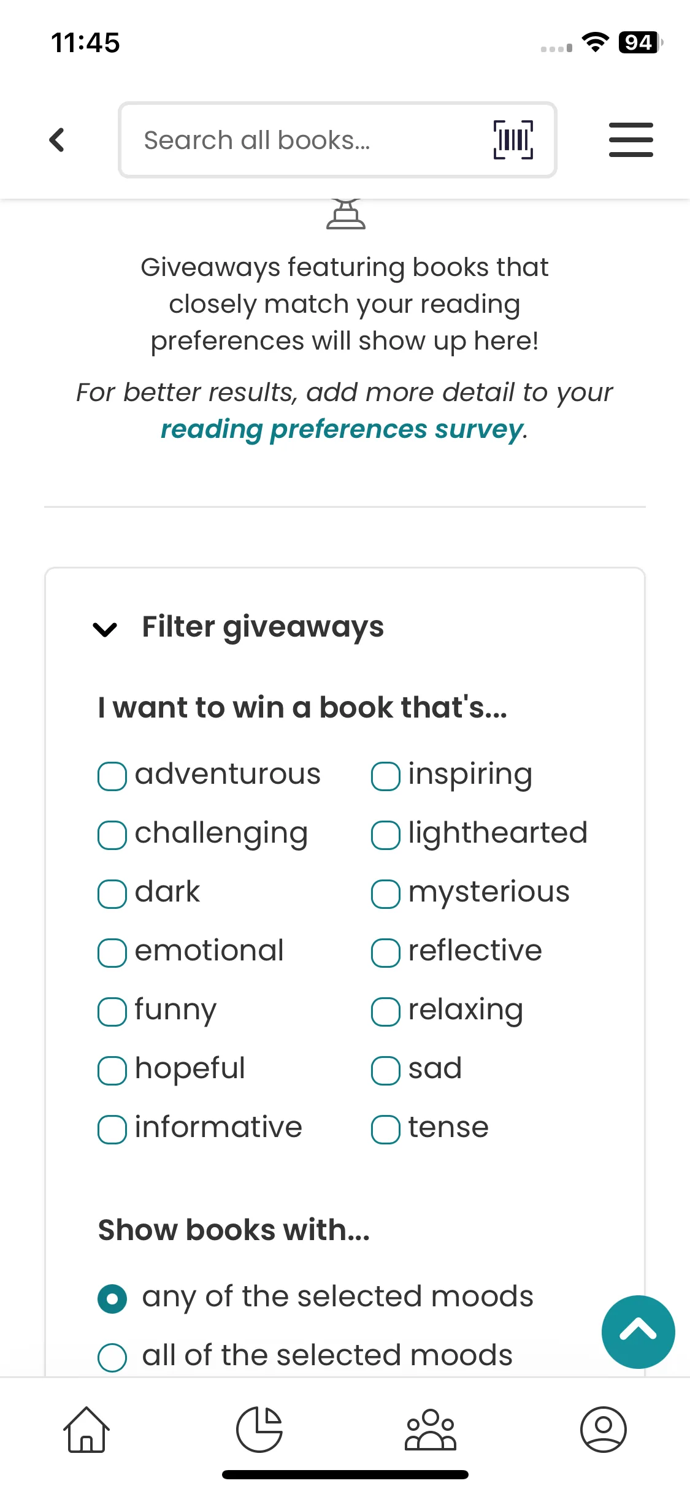Tick the funny mood checkbox
The width and height of the screenshot is (690, 1494).
tap(112, 1011)
